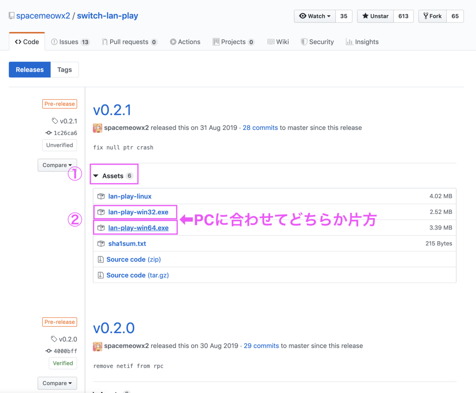Click spacemeowx2 avatar in v0.2.0 release
Image resolution: width=476 pixels, height=393 pixels.
click(98, 346)
